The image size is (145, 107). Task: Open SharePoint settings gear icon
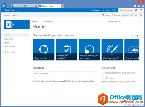click(x=136, y=10)
